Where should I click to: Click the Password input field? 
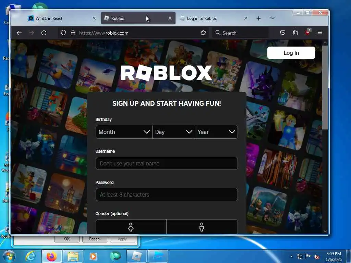click(167, 195)
